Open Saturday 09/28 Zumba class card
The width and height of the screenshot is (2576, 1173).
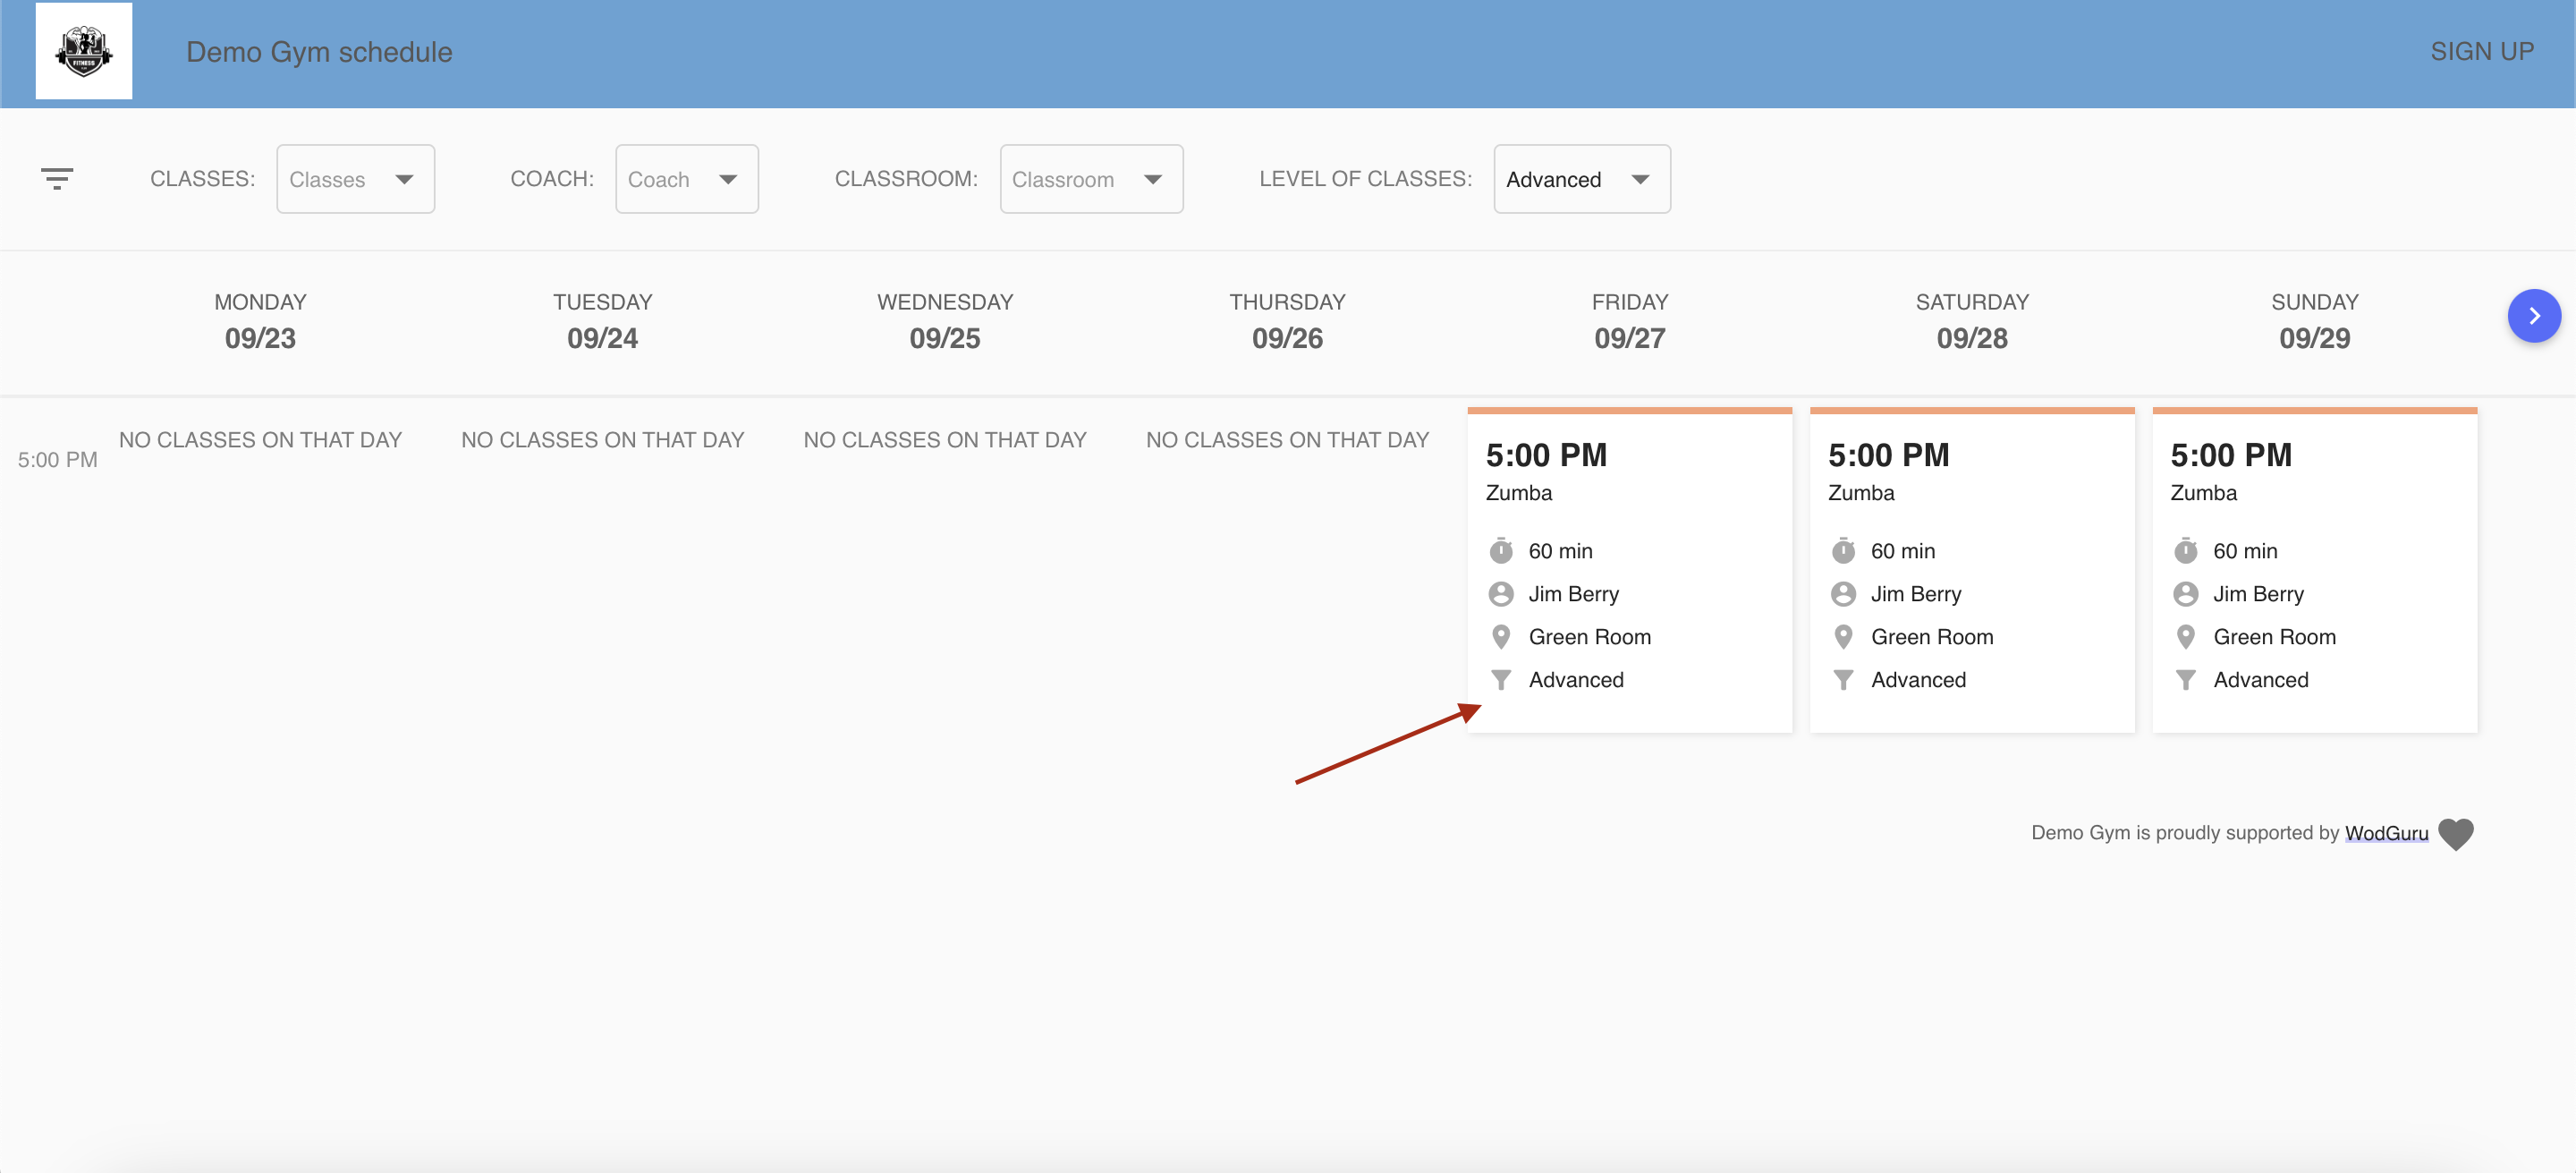pyautogui.click(x=1971, y=570)
